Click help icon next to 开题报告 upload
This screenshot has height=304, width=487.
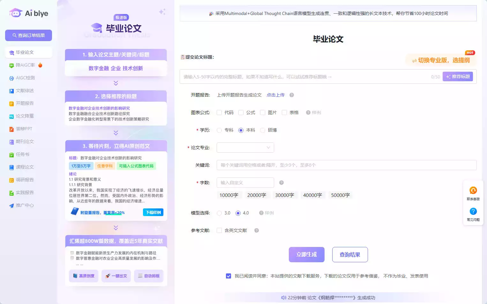(x=291, y=95)
